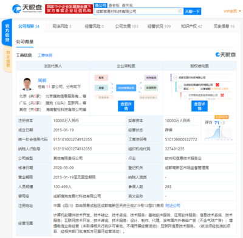Select the founding date 2015-01-19
The width and height of the screenshot is (243, 238).
[x=63, y=130]
